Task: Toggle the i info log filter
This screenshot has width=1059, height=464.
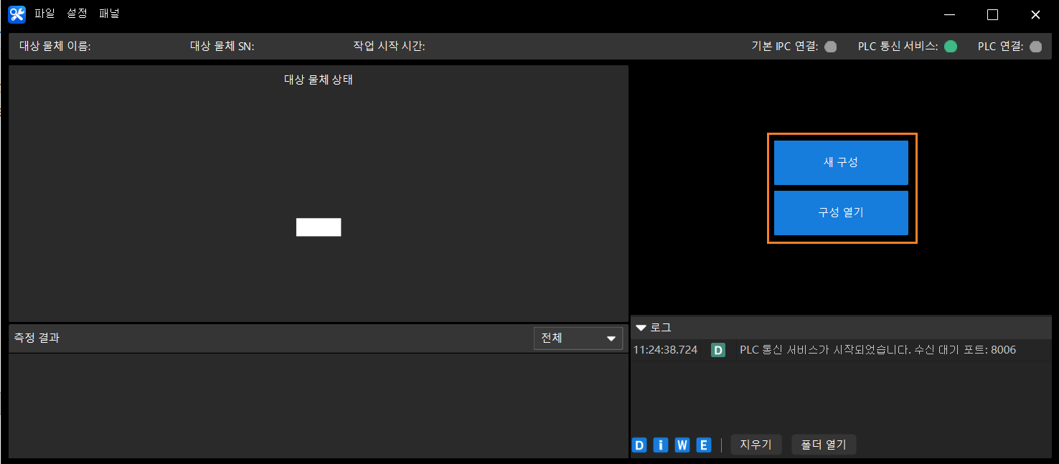Action: pyautogui.click(x=661, y=445)
